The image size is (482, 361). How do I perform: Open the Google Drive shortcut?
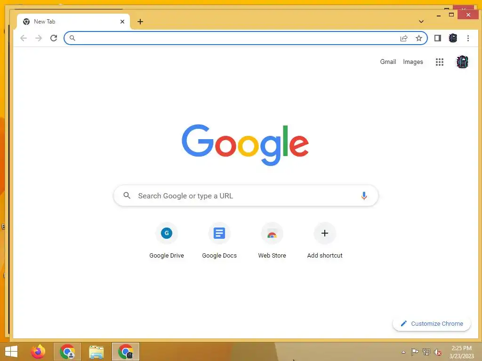167,241
